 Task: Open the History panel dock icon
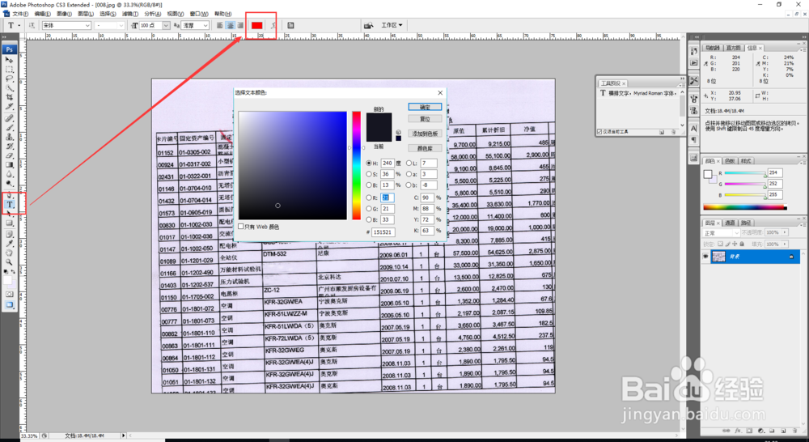tap(694, 51)
